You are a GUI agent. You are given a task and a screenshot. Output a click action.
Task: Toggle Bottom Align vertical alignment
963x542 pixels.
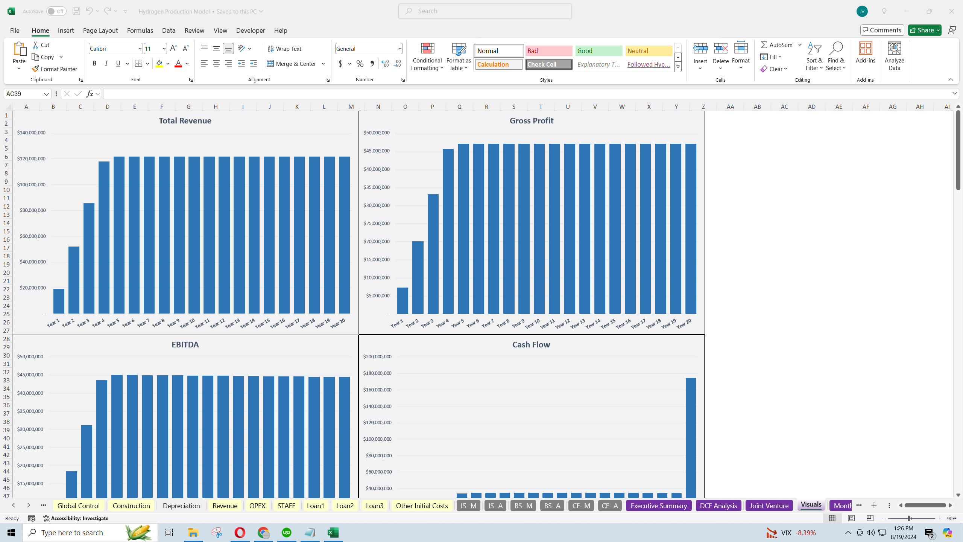pyautogui.click(x=228, y=49)
